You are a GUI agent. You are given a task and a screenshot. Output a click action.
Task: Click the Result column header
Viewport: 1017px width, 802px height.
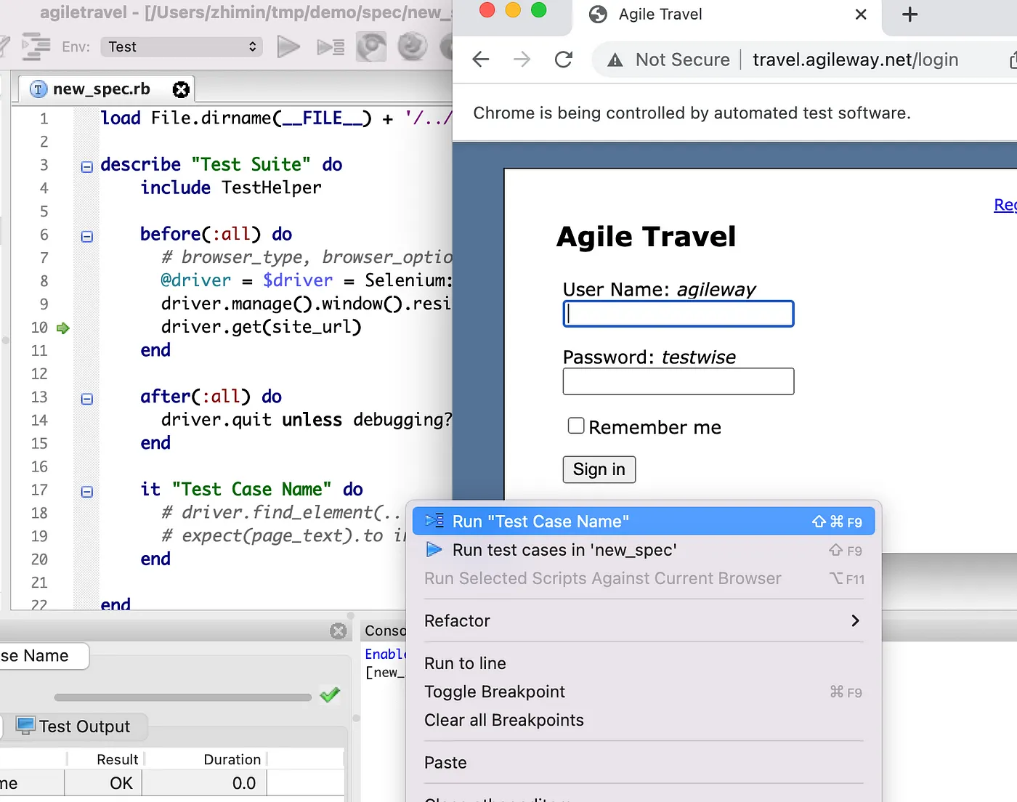point(105,759)
